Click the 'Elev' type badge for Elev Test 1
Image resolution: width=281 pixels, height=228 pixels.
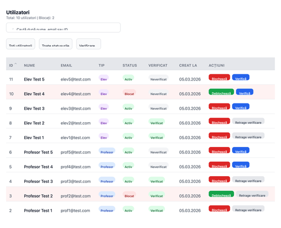103,136
